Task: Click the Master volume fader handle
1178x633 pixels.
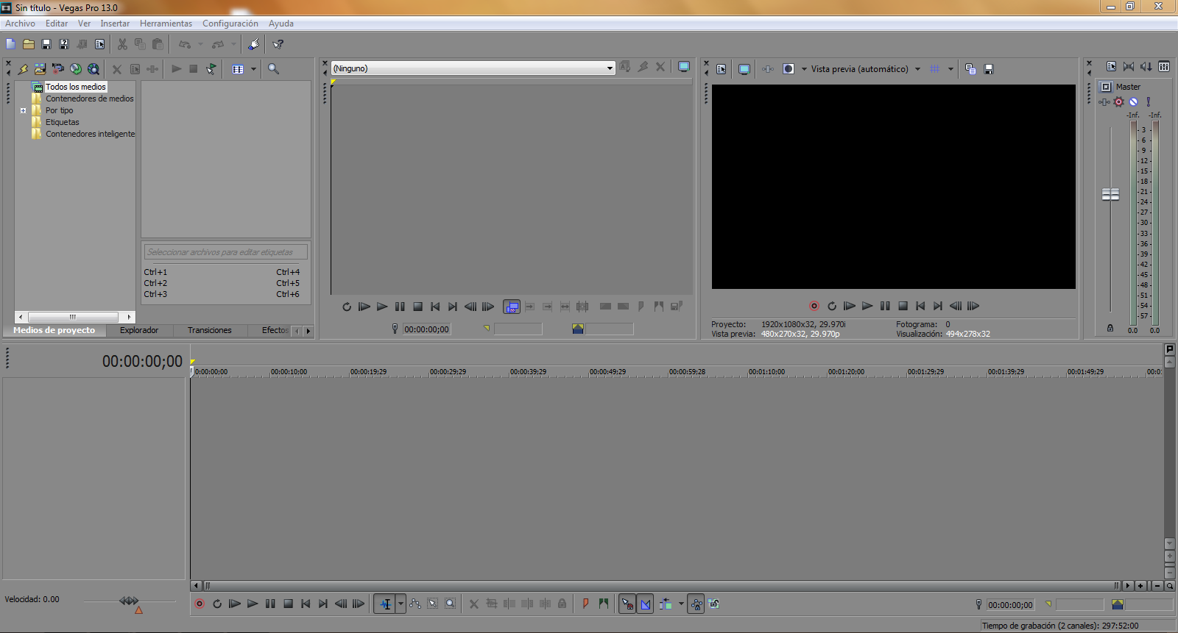Action: [x=1110, y=194]
